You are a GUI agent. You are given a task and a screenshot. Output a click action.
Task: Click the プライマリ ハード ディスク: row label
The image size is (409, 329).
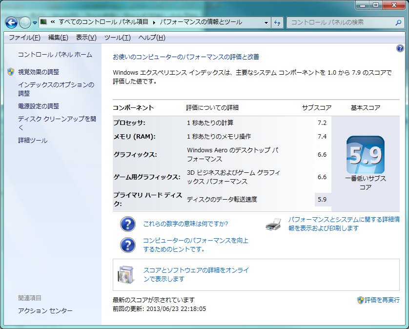pyautogui.click(x=147, y=199)
